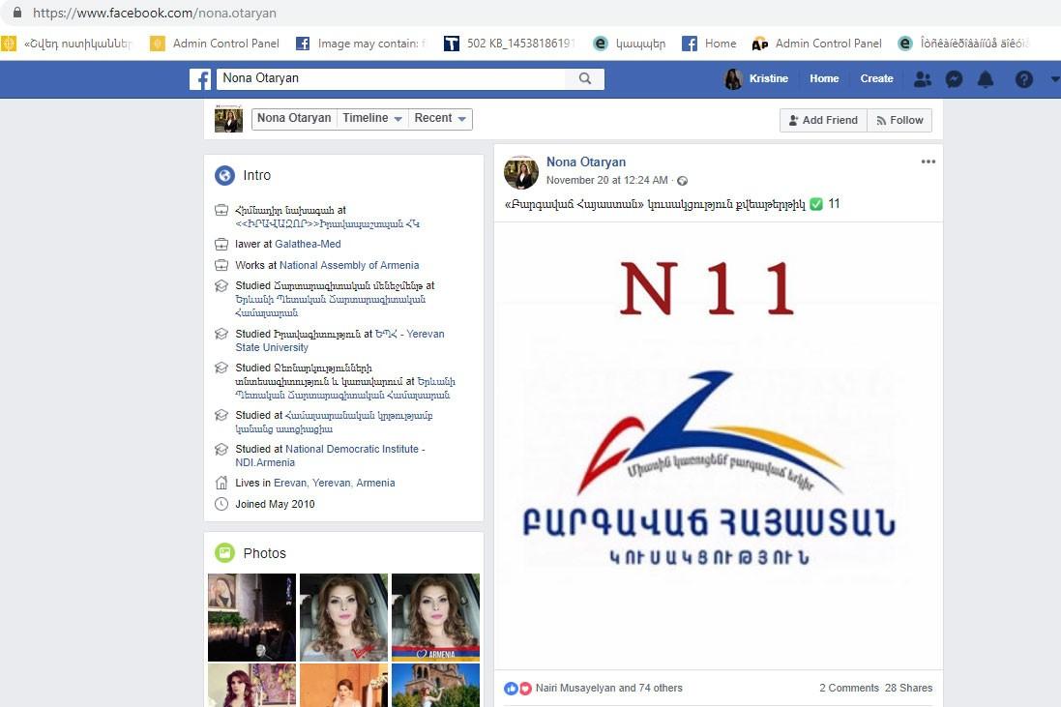Open the last garbled-text bookmark
The image size is (1061, 707).
pyautogui.click(x=963, y=44)
